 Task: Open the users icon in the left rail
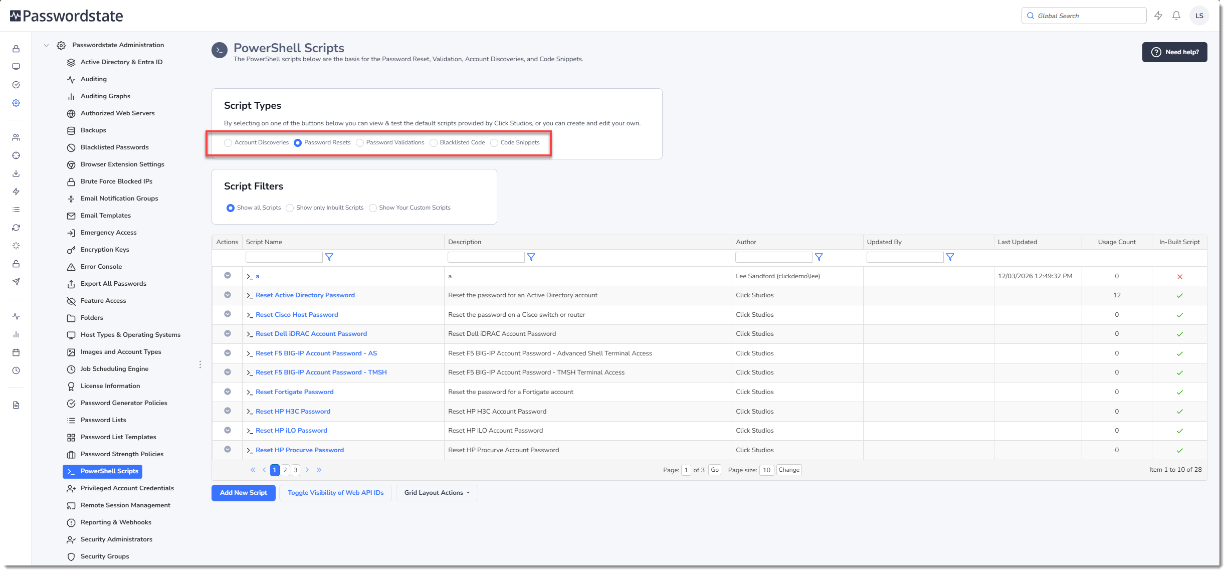click(x=16, y=137)
